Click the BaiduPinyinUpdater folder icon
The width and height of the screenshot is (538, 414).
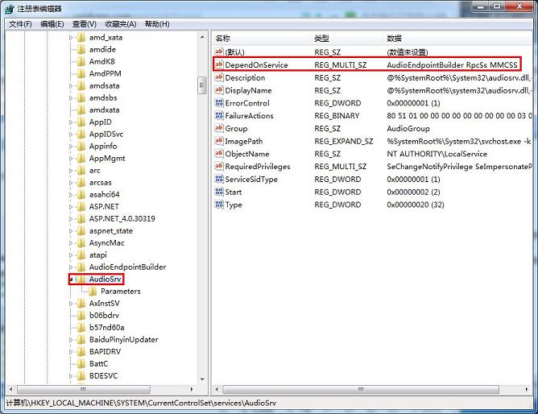click(81, 339)
